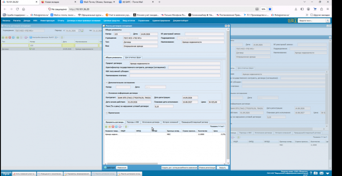Viewport: 342px width, 176px height.
Task: Open Параметры формирования taskbar item
Action: click(x=77, y=174)
